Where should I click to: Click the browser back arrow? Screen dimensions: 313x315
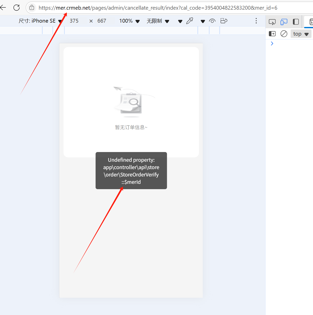[x=3, y=8]
